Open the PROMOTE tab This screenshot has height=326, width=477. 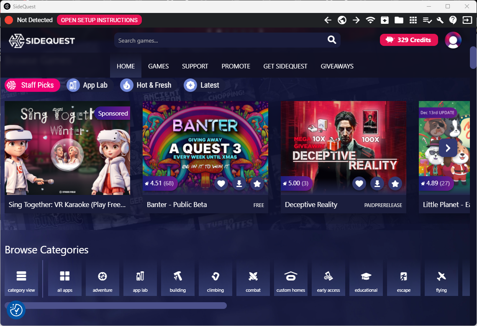point(236,66)
